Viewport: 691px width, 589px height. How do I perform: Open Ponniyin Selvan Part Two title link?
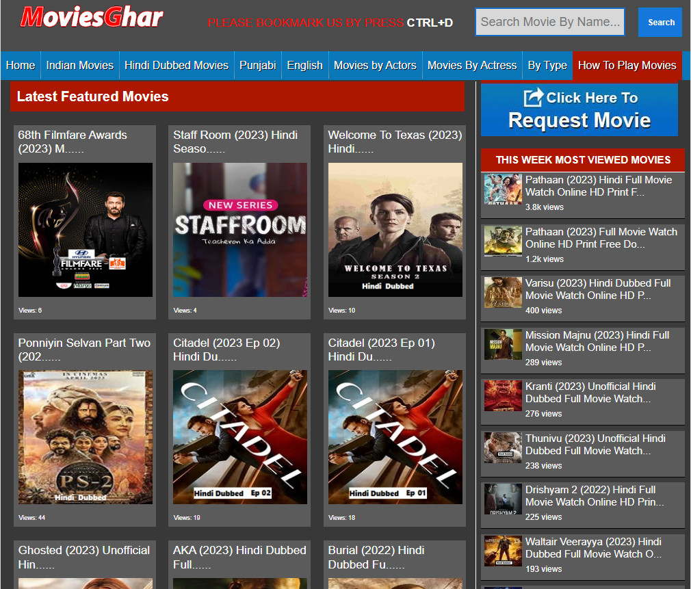tap(84, 350)
